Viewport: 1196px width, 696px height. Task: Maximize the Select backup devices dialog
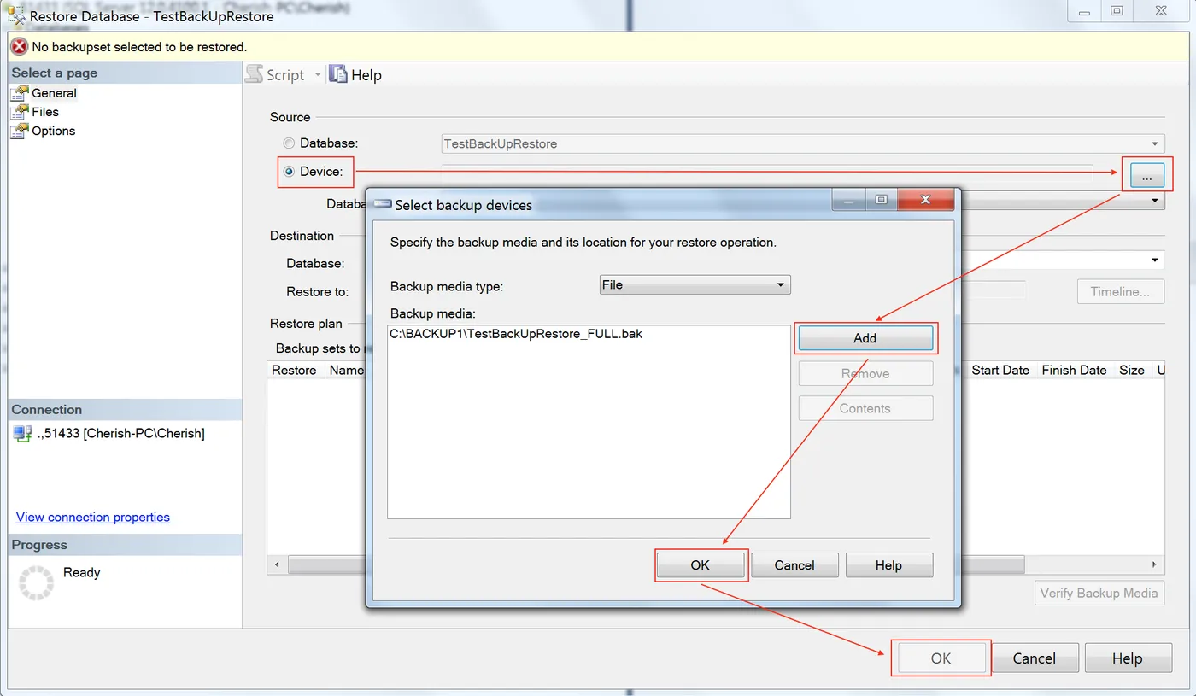coord(881,200)
